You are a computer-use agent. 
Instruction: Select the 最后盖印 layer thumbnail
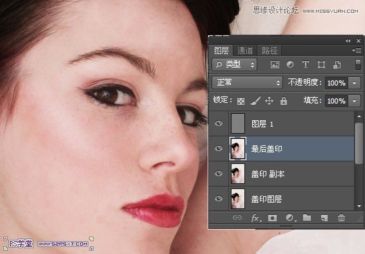(x=238, y=149)
